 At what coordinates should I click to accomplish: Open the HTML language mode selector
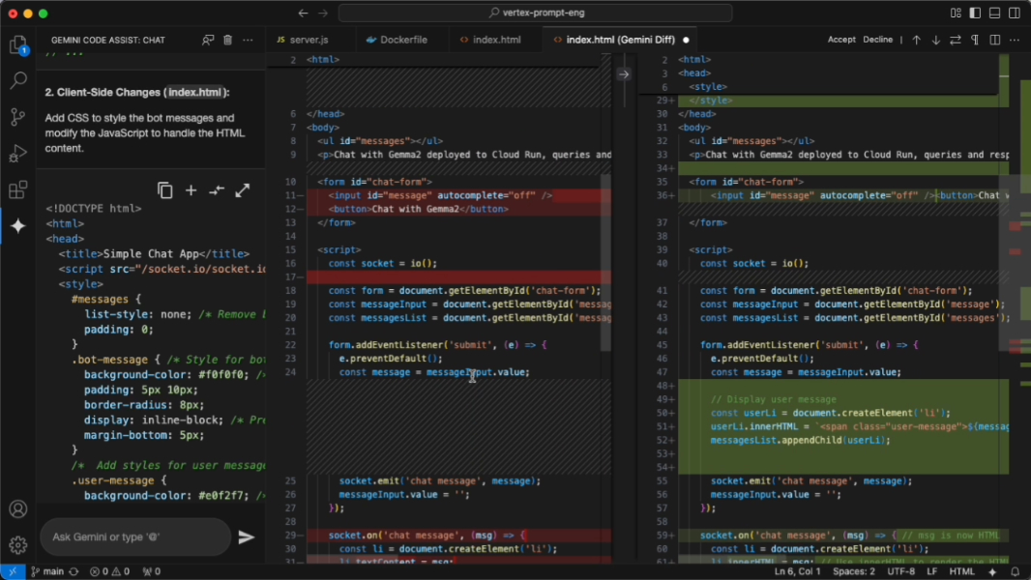(x=962, y=570)
